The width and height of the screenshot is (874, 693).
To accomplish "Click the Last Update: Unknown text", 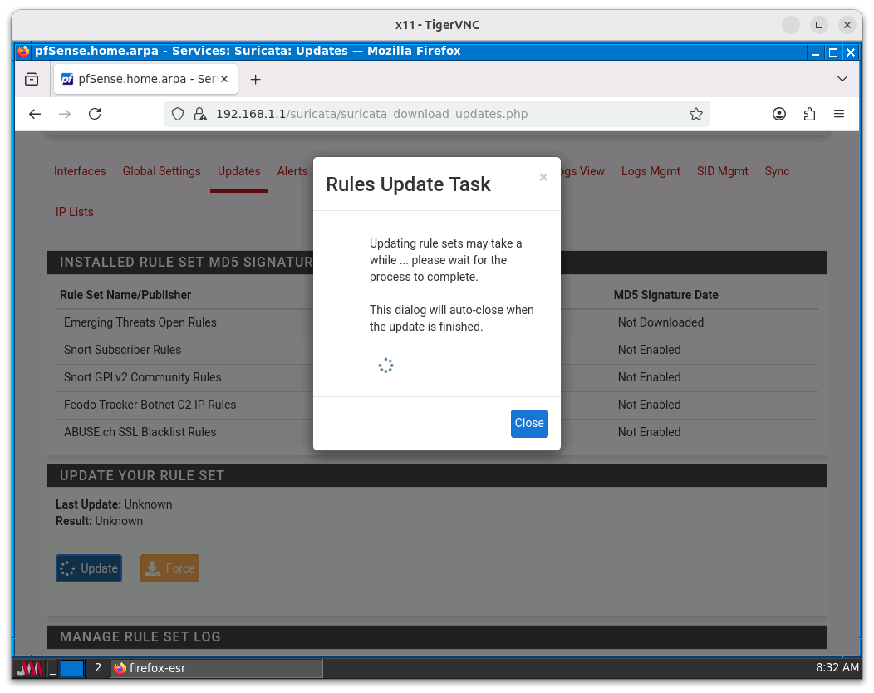I will click(x=114, y=504).
